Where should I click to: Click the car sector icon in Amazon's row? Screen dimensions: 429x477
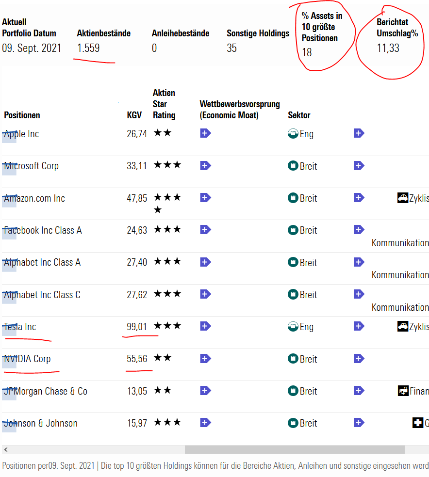(403, 198)
